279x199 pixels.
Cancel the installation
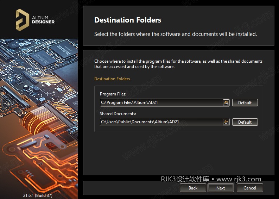coord(250,188)
